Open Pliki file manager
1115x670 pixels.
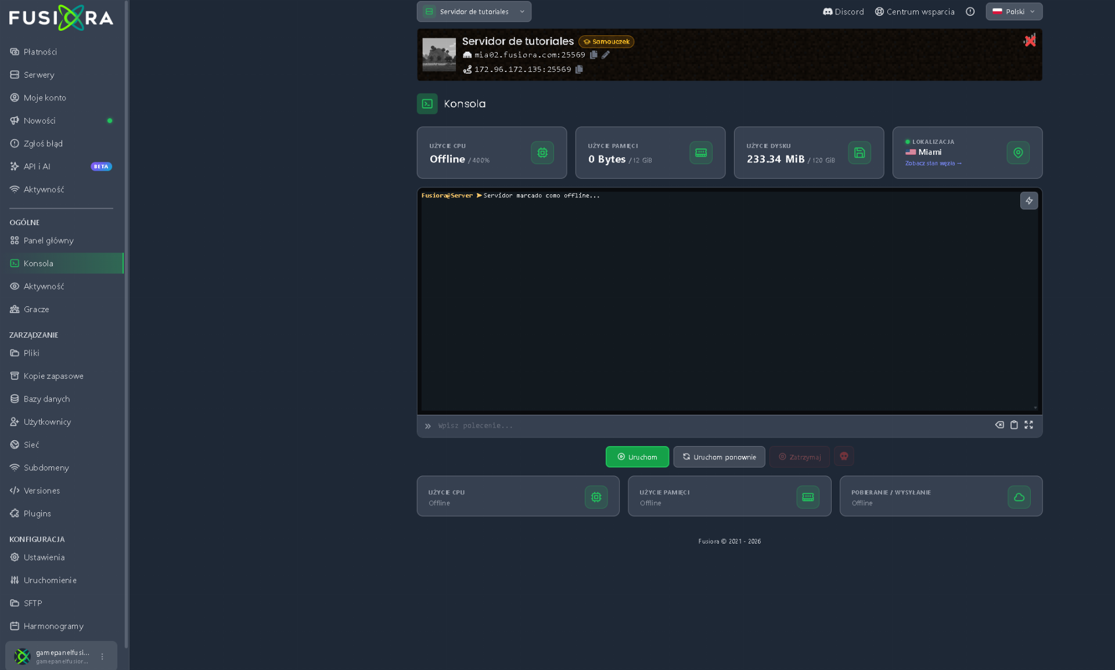(x=62, y=353)
